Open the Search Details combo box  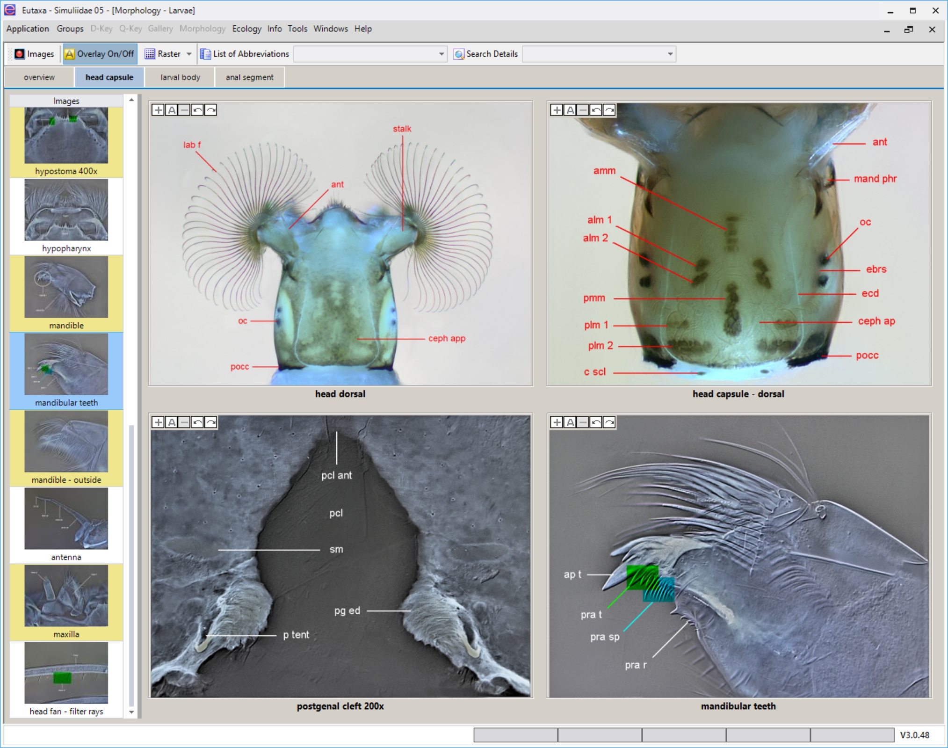click(x=599, y=54)
